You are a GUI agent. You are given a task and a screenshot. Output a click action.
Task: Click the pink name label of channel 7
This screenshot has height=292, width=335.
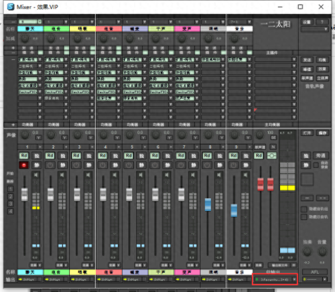pyautogui.click(x=187, y=29)
